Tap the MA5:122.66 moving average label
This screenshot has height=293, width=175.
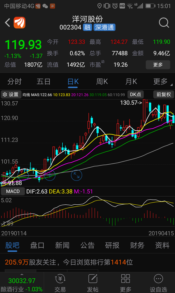click(41, 95)
